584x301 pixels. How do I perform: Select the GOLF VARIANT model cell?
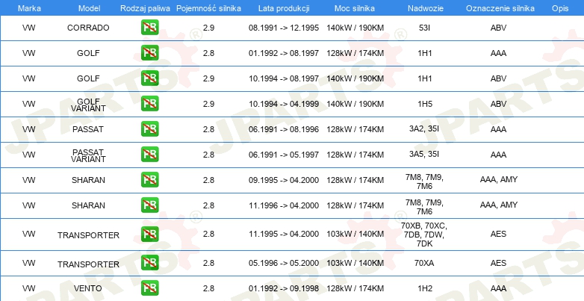(88, 105)
